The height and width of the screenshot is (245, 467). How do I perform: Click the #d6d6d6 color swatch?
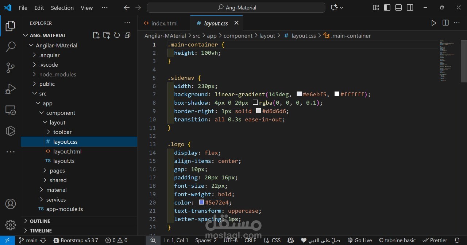(x=259, y=111)
